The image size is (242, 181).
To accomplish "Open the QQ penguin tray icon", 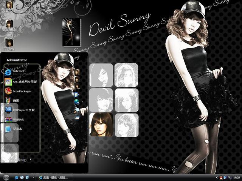I will click(x=221, y=178).
